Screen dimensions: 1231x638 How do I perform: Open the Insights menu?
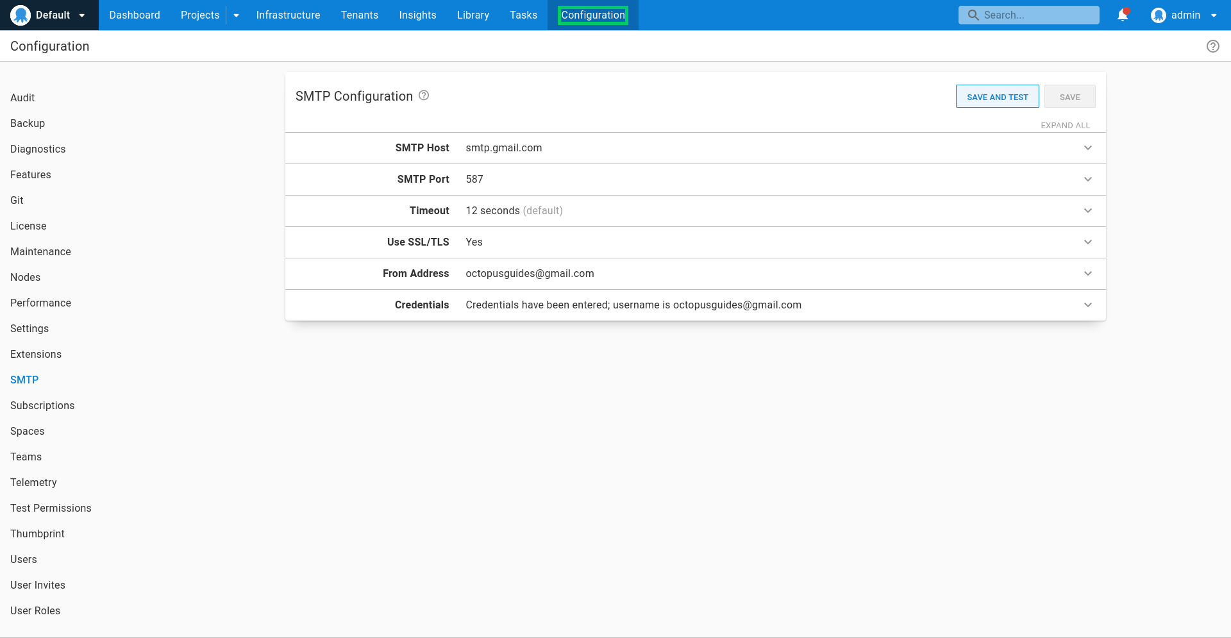(x=417, y=15)
